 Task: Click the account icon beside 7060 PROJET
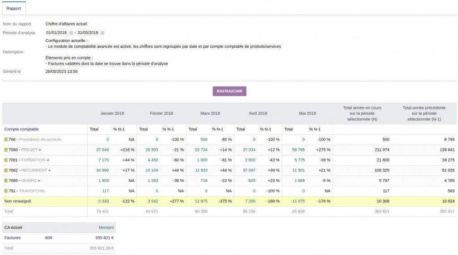pyautogui.click(x=6, y=150)
